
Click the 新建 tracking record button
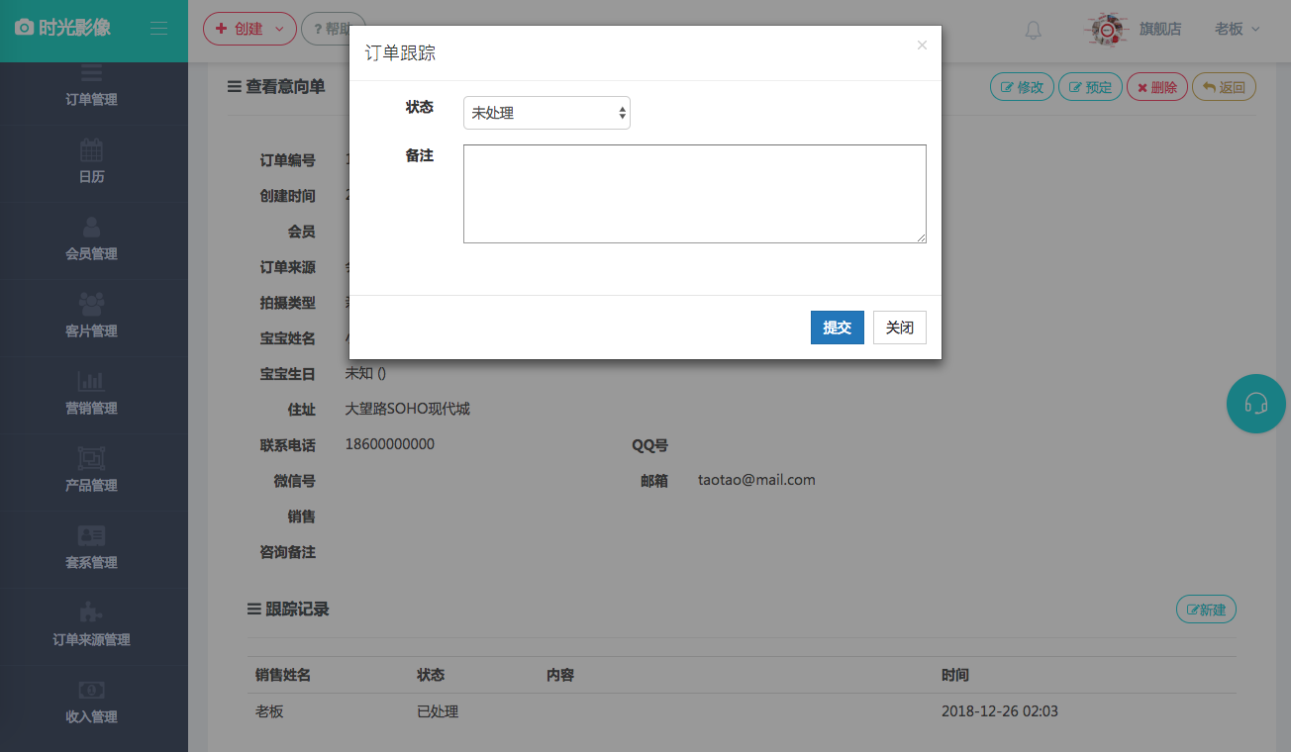pyautogui.click(x=1206, y=610)
